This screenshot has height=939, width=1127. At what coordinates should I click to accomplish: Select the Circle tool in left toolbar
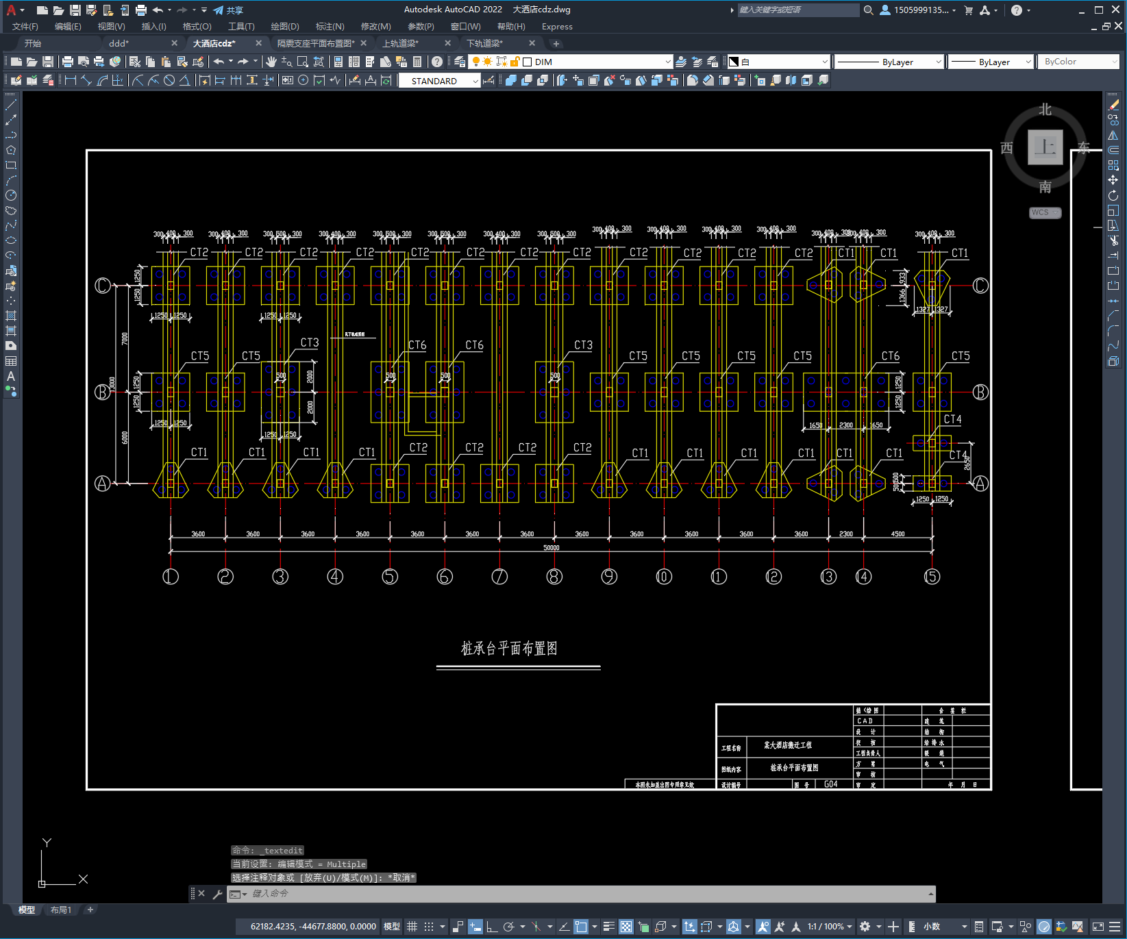(11, 195)
